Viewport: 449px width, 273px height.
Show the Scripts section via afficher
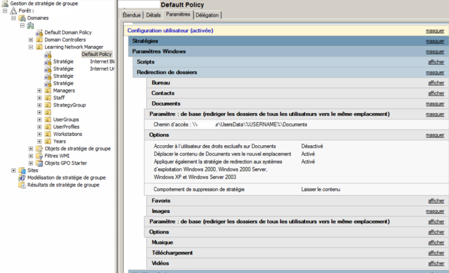pyautogui.click(x=436, y=62)
